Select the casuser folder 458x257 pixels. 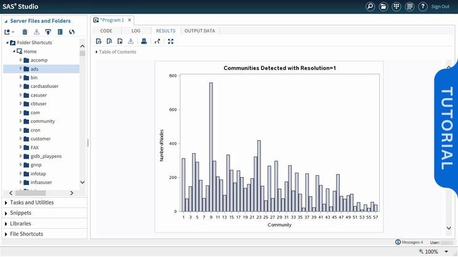(39, 95)
